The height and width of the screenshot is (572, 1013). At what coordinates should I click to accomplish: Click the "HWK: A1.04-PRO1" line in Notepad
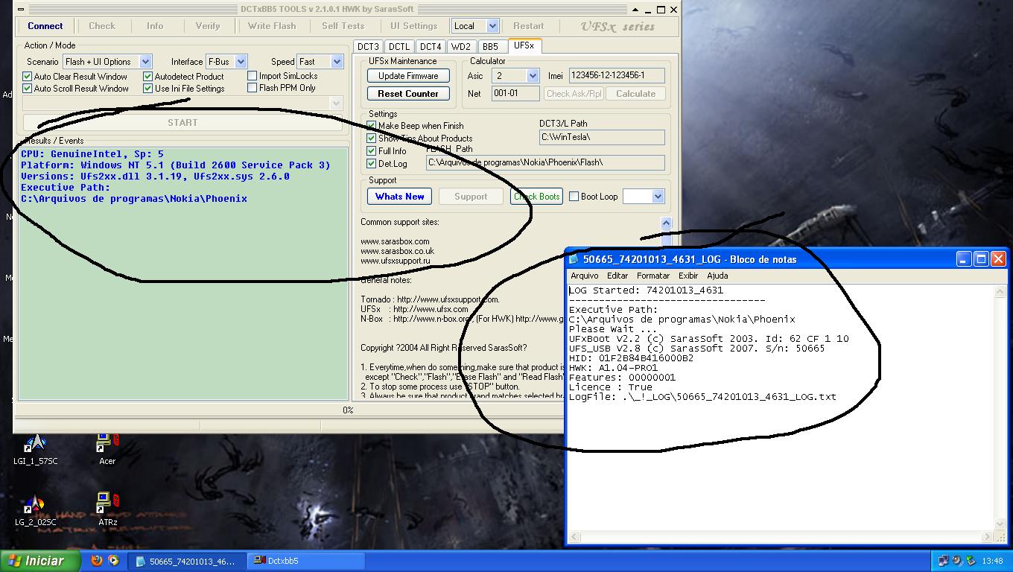coord(614,368)
